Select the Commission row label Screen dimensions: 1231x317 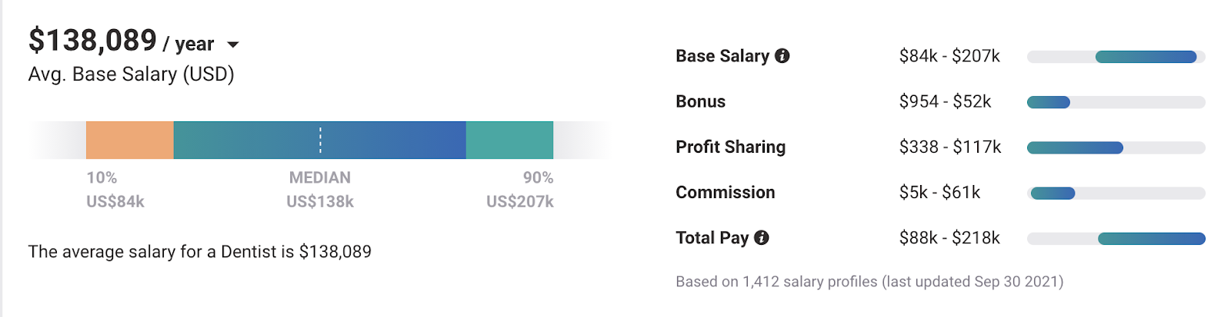[x=725, y=193]
